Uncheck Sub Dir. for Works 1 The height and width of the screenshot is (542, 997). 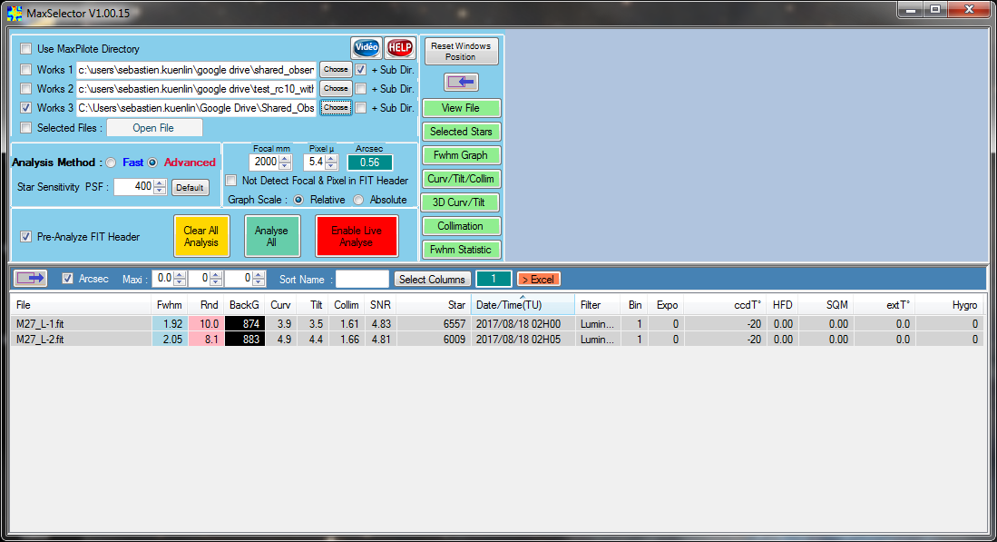click(361, 69)
